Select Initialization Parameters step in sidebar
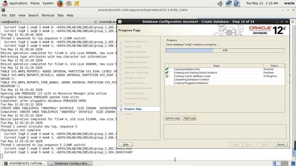 pos(138,88)
